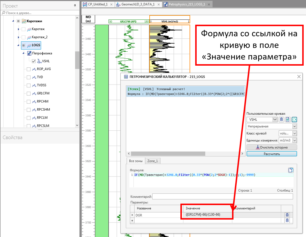Viewport: 306px width, 237px height.
Task: Enable the GR1CFM checkbox
Action: 28,94
